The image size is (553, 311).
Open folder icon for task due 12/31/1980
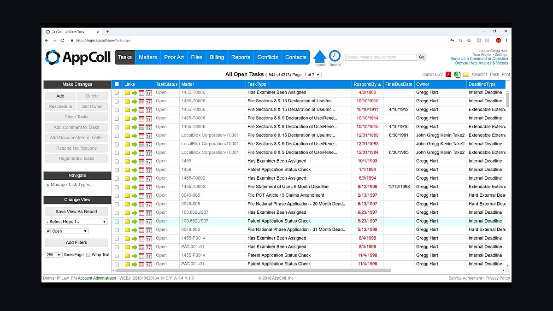[x=128, y=135]
